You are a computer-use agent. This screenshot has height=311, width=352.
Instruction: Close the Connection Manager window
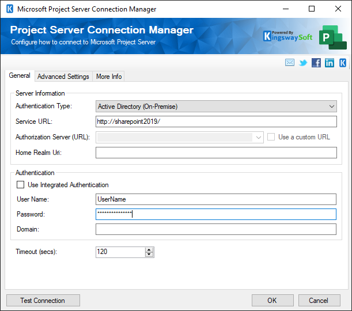tap(338, 9)
